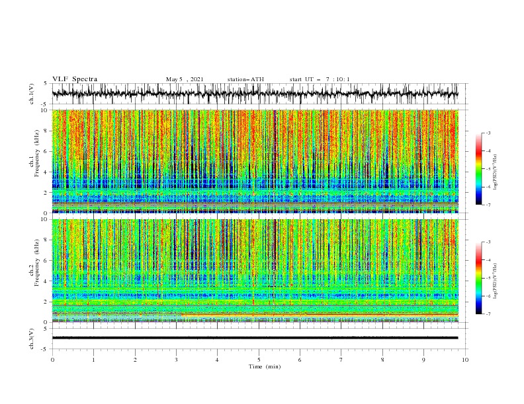Click the ch.1 spectrogram panel
524x404 pixels.
255,161
